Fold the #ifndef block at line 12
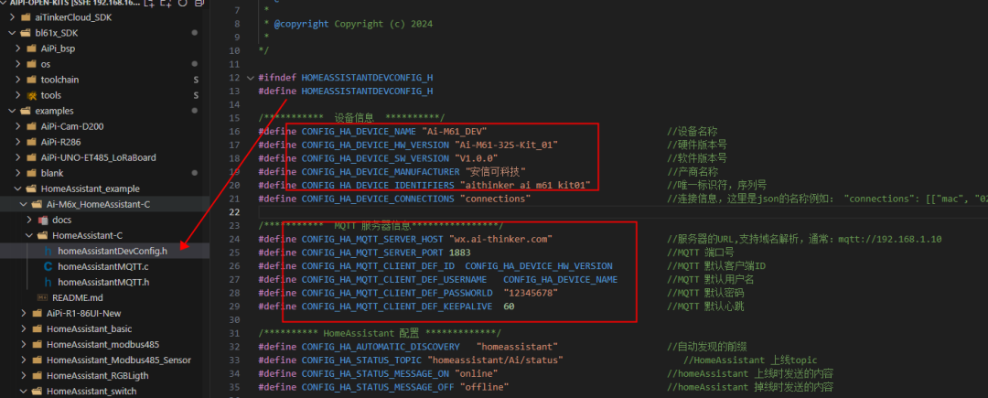The height and width of the screenshot is (398, 988). (251, 78)
